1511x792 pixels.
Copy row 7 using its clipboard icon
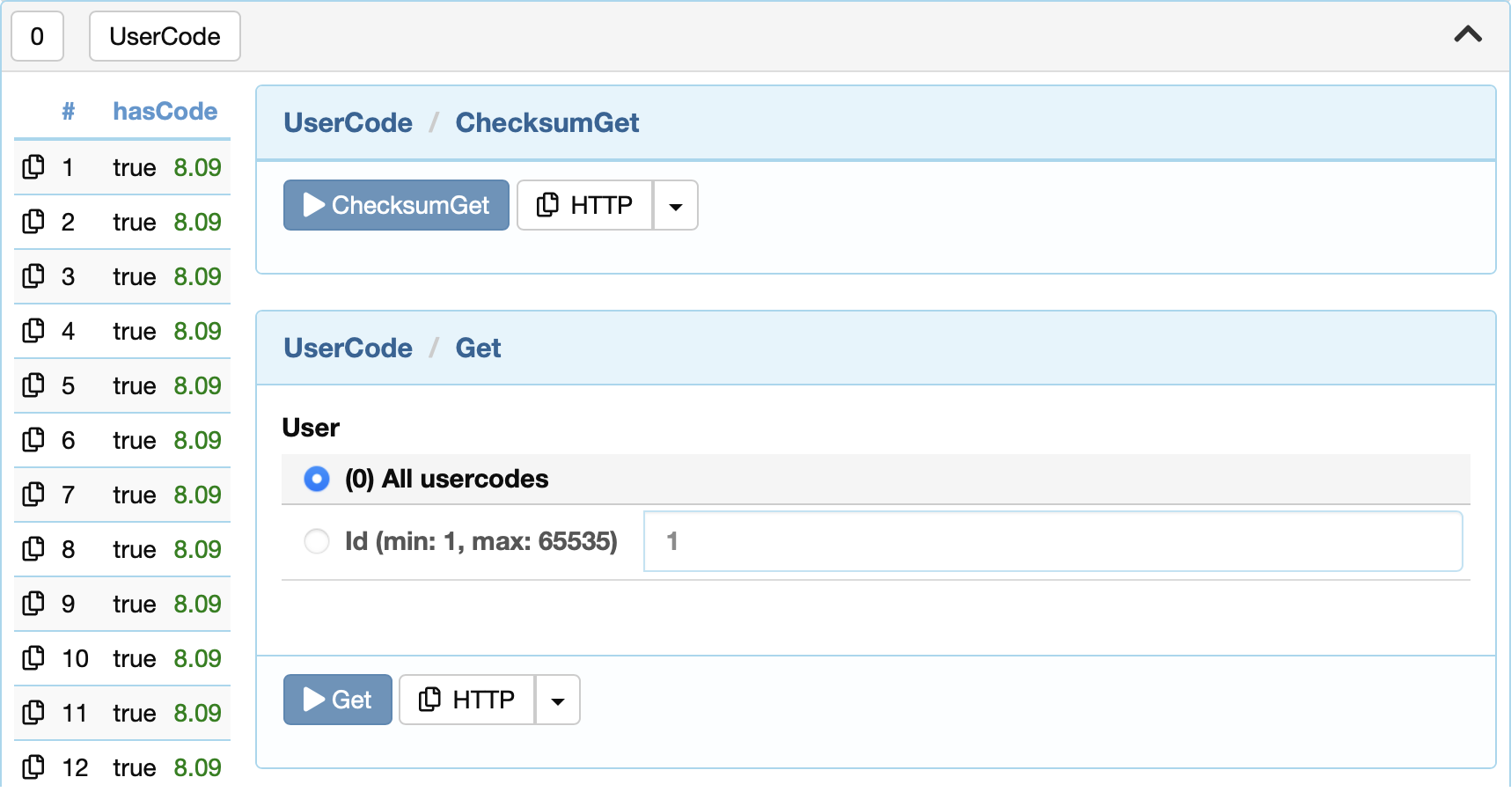33,495
